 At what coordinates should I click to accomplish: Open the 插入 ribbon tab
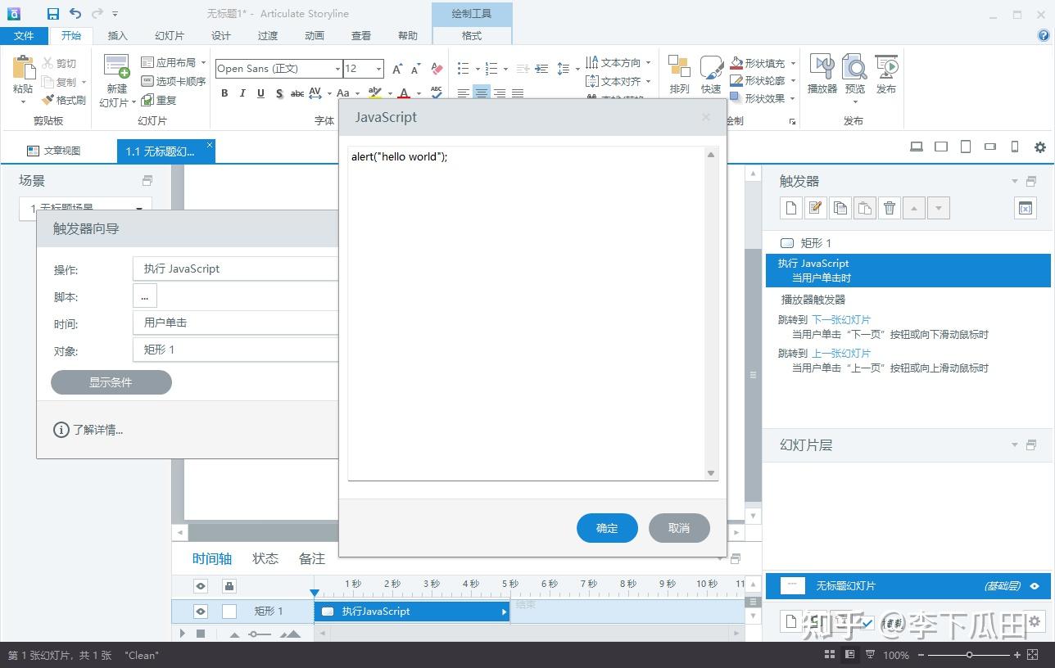click(x=118, y=35)
